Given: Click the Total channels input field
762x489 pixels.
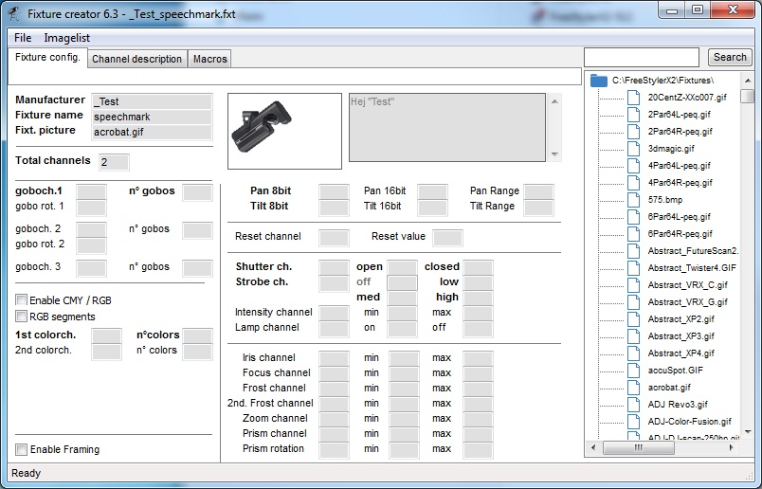Looking at the screenshot, I should tap(114, 162).
